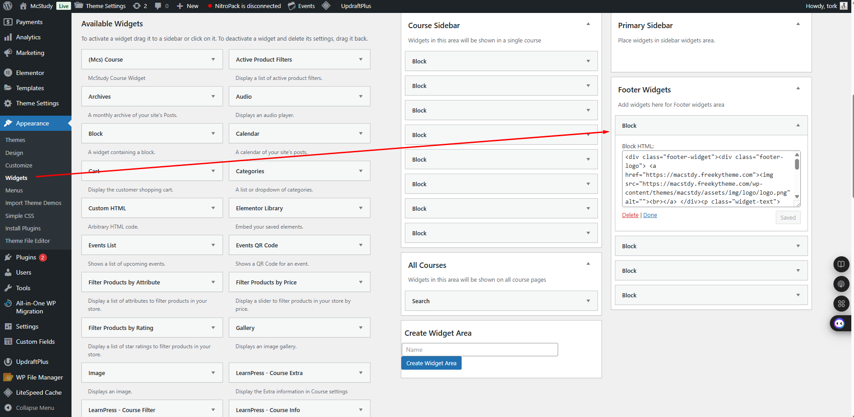
Task: Click NitroPack is disconnected status
Action: pos(244,6)
